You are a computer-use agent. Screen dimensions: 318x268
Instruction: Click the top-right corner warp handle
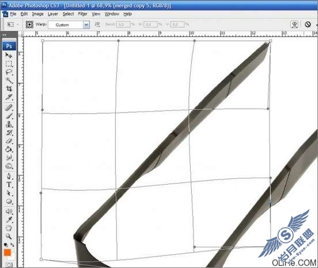tap(270, 41)
